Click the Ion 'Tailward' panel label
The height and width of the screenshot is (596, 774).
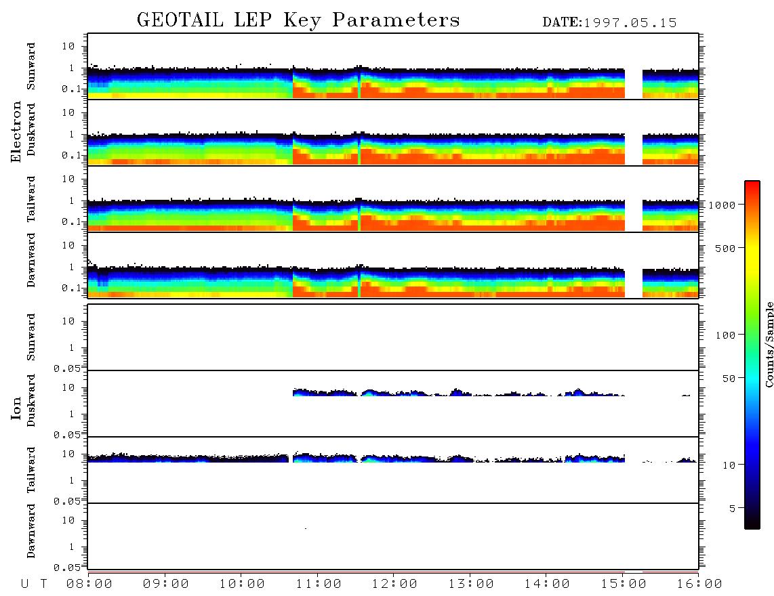(x=31, y=470)
